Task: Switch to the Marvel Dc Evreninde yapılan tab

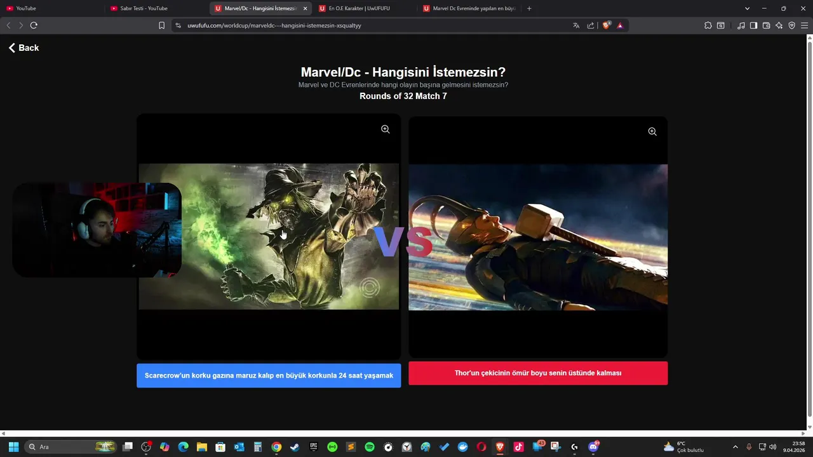Action: 469,8
